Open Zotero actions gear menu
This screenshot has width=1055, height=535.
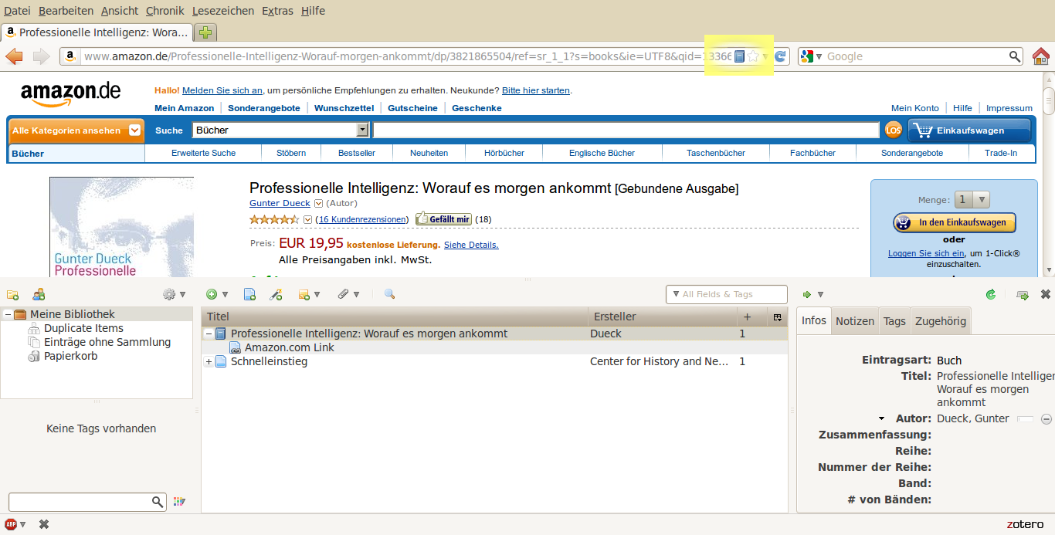tap(174, 294)
